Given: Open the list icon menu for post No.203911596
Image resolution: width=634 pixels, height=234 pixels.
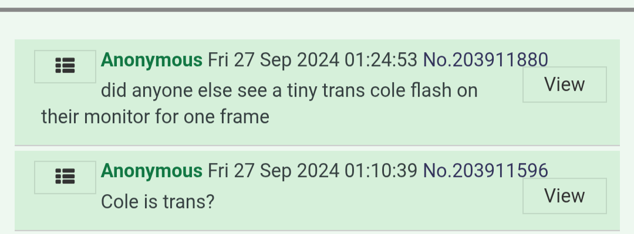Looking at the screenshot, I should 65,177.
